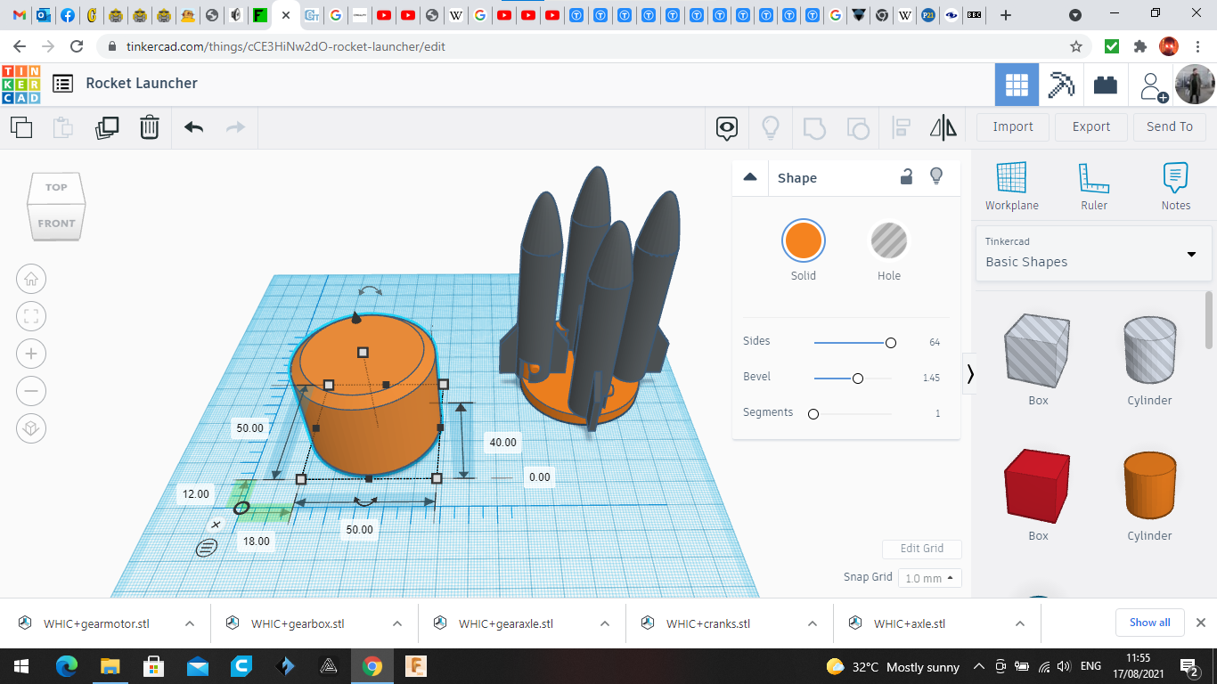Delete selection with the trash icon
Screen dimensions: 1217x684
(x=150, y=127)
